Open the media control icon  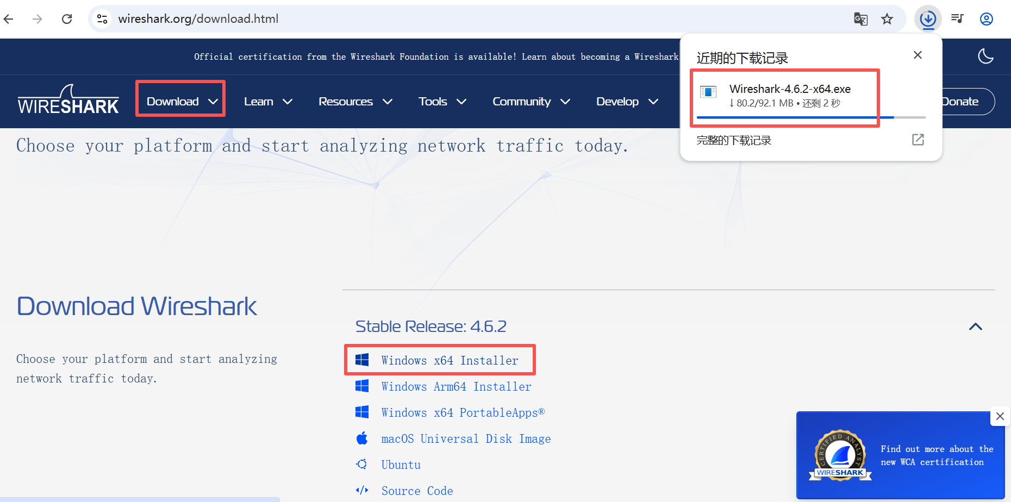tap(957, 19)
